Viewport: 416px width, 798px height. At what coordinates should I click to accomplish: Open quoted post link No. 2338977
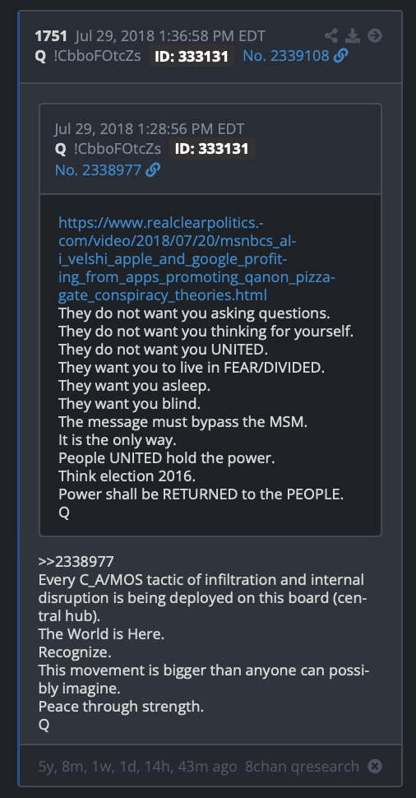coord(98,169)
